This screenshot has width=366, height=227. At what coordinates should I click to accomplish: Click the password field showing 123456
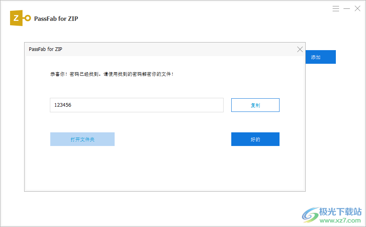(137, 105)
